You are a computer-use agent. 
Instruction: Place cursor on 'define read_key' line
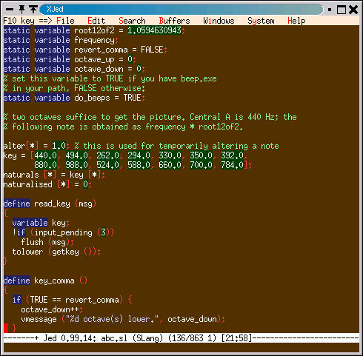coord(50,204)
